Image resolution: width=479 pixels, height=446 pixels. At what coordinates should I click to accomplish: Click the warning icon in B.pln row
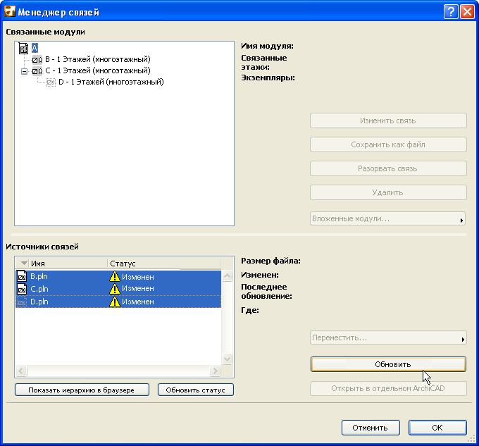click(x=115, y=276)
